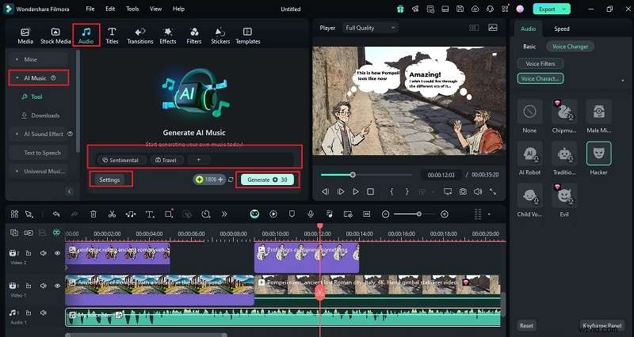Choose the Voice Filters option
634x337 pixels.
pyautogui.click(x=540, y=64)
